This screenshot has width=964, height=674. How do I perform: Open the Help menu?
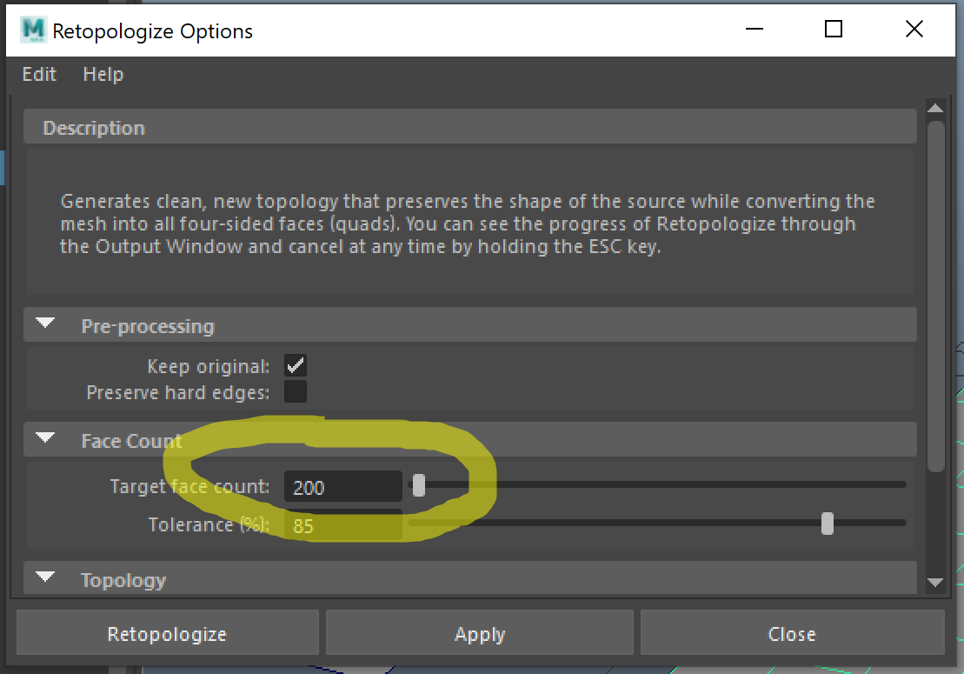click(x=103, y=74)
